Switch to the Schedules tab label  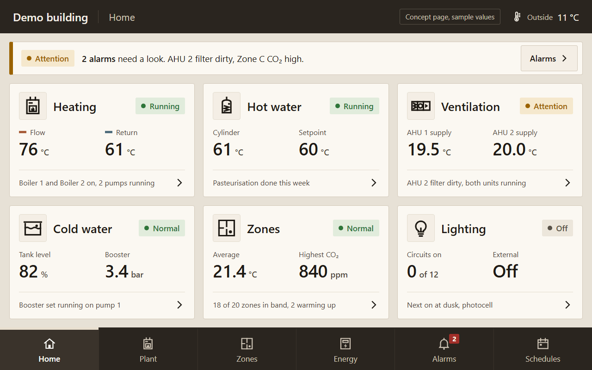(543, 359)
